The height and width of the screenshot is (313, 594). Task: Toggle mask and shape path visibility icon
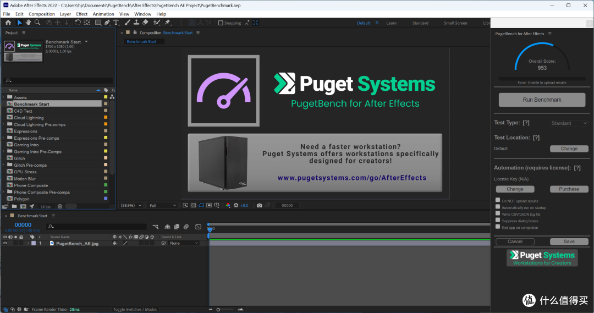pyautogui.click(x=201, y=205)
